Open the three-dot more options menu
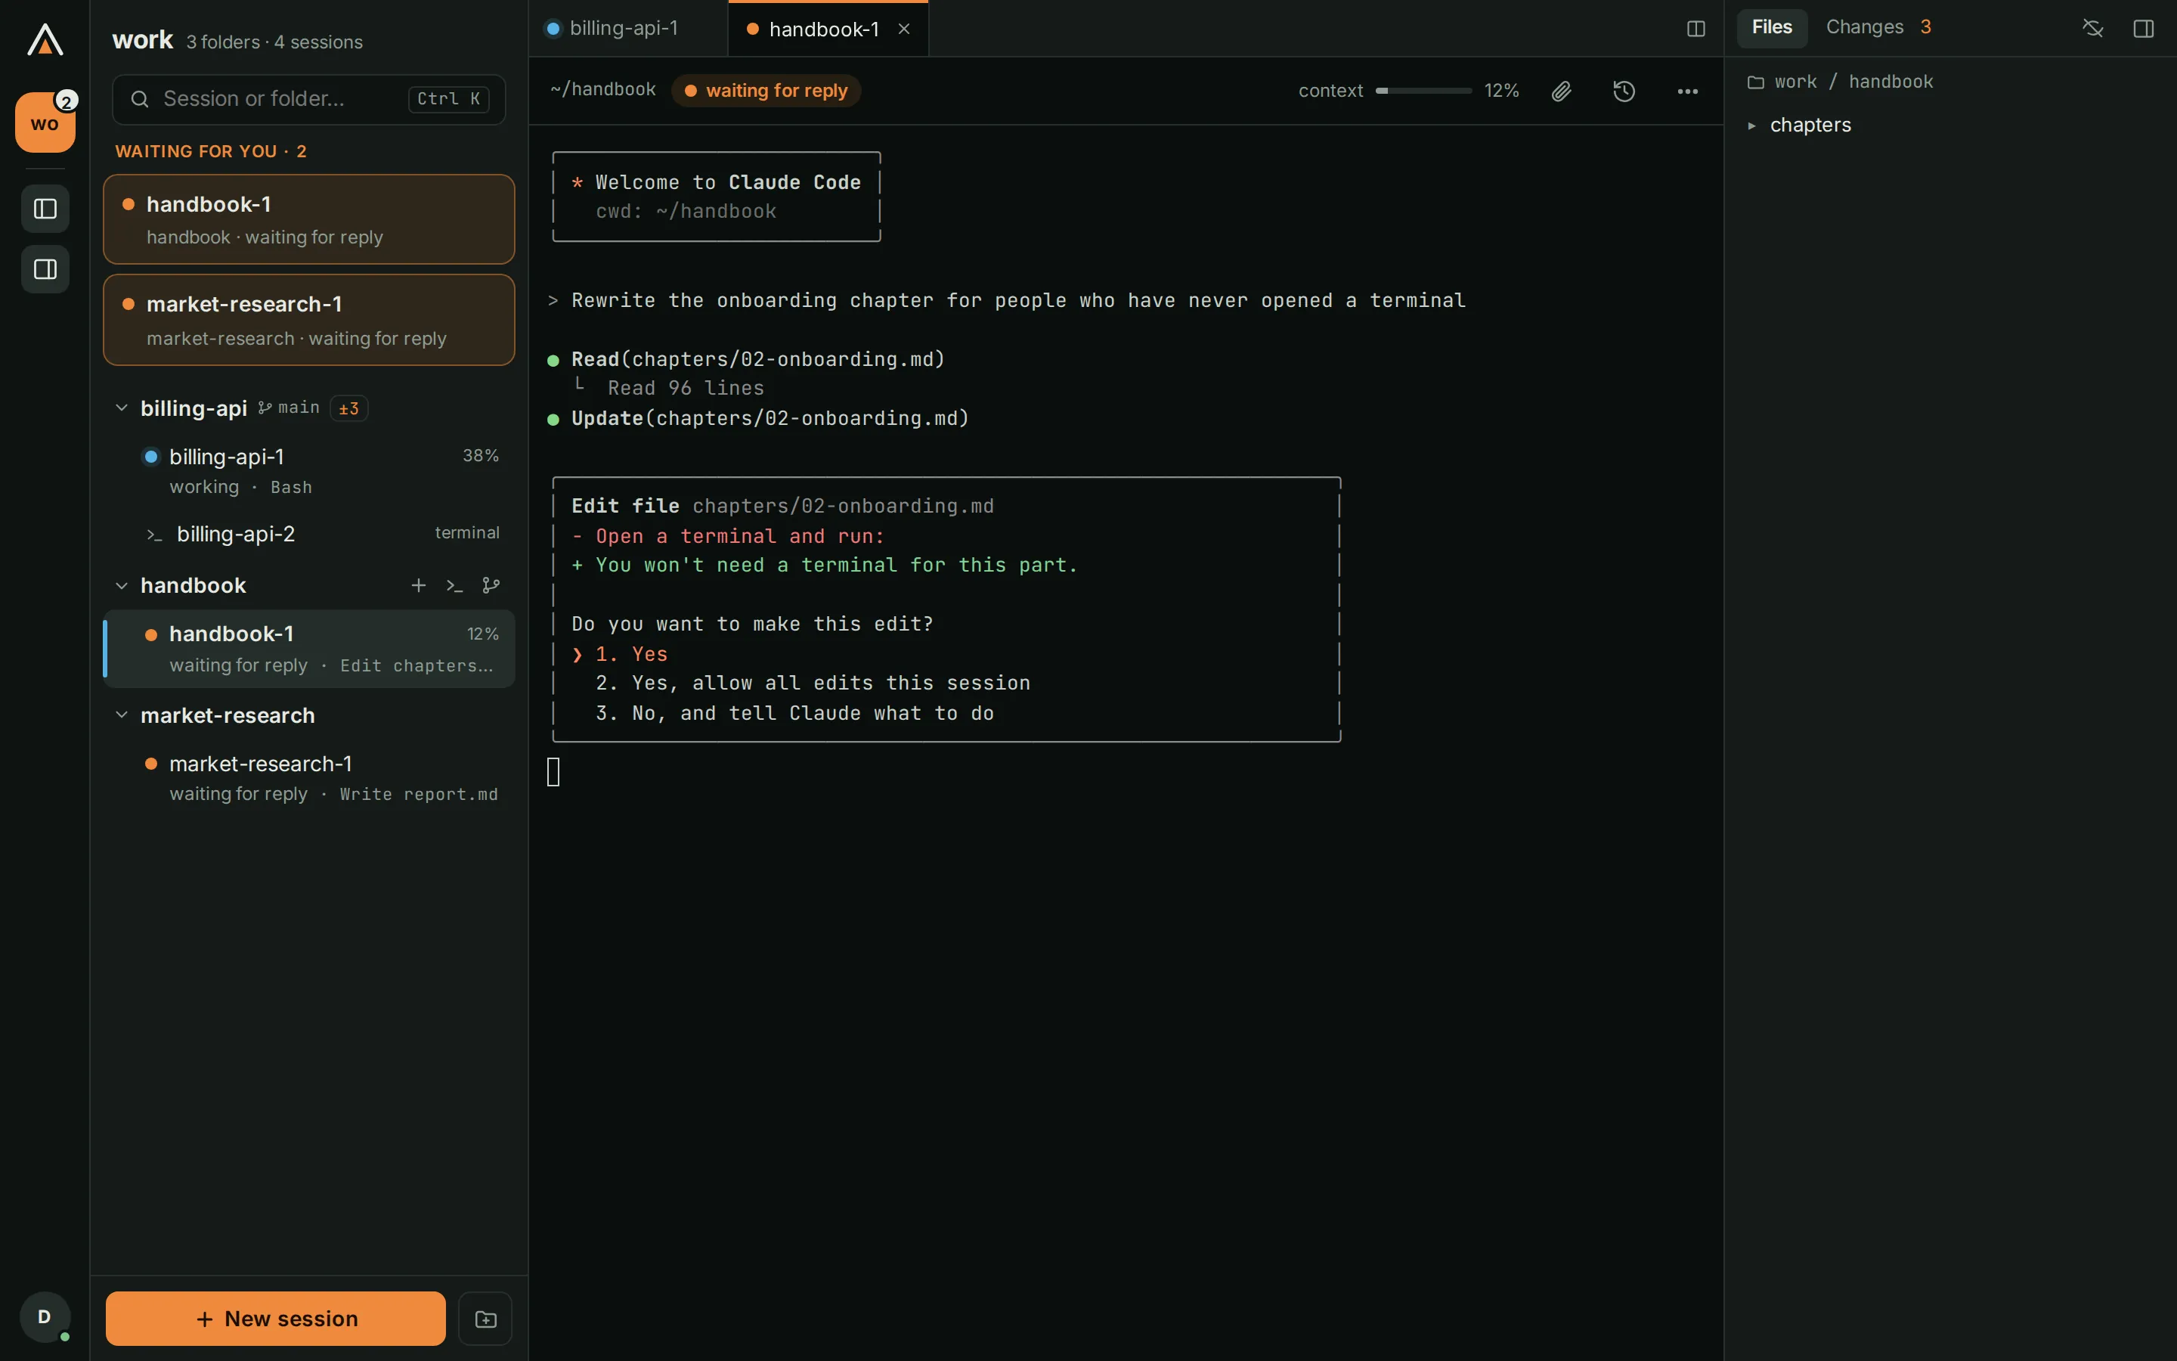 click(x=1688, y=91)
